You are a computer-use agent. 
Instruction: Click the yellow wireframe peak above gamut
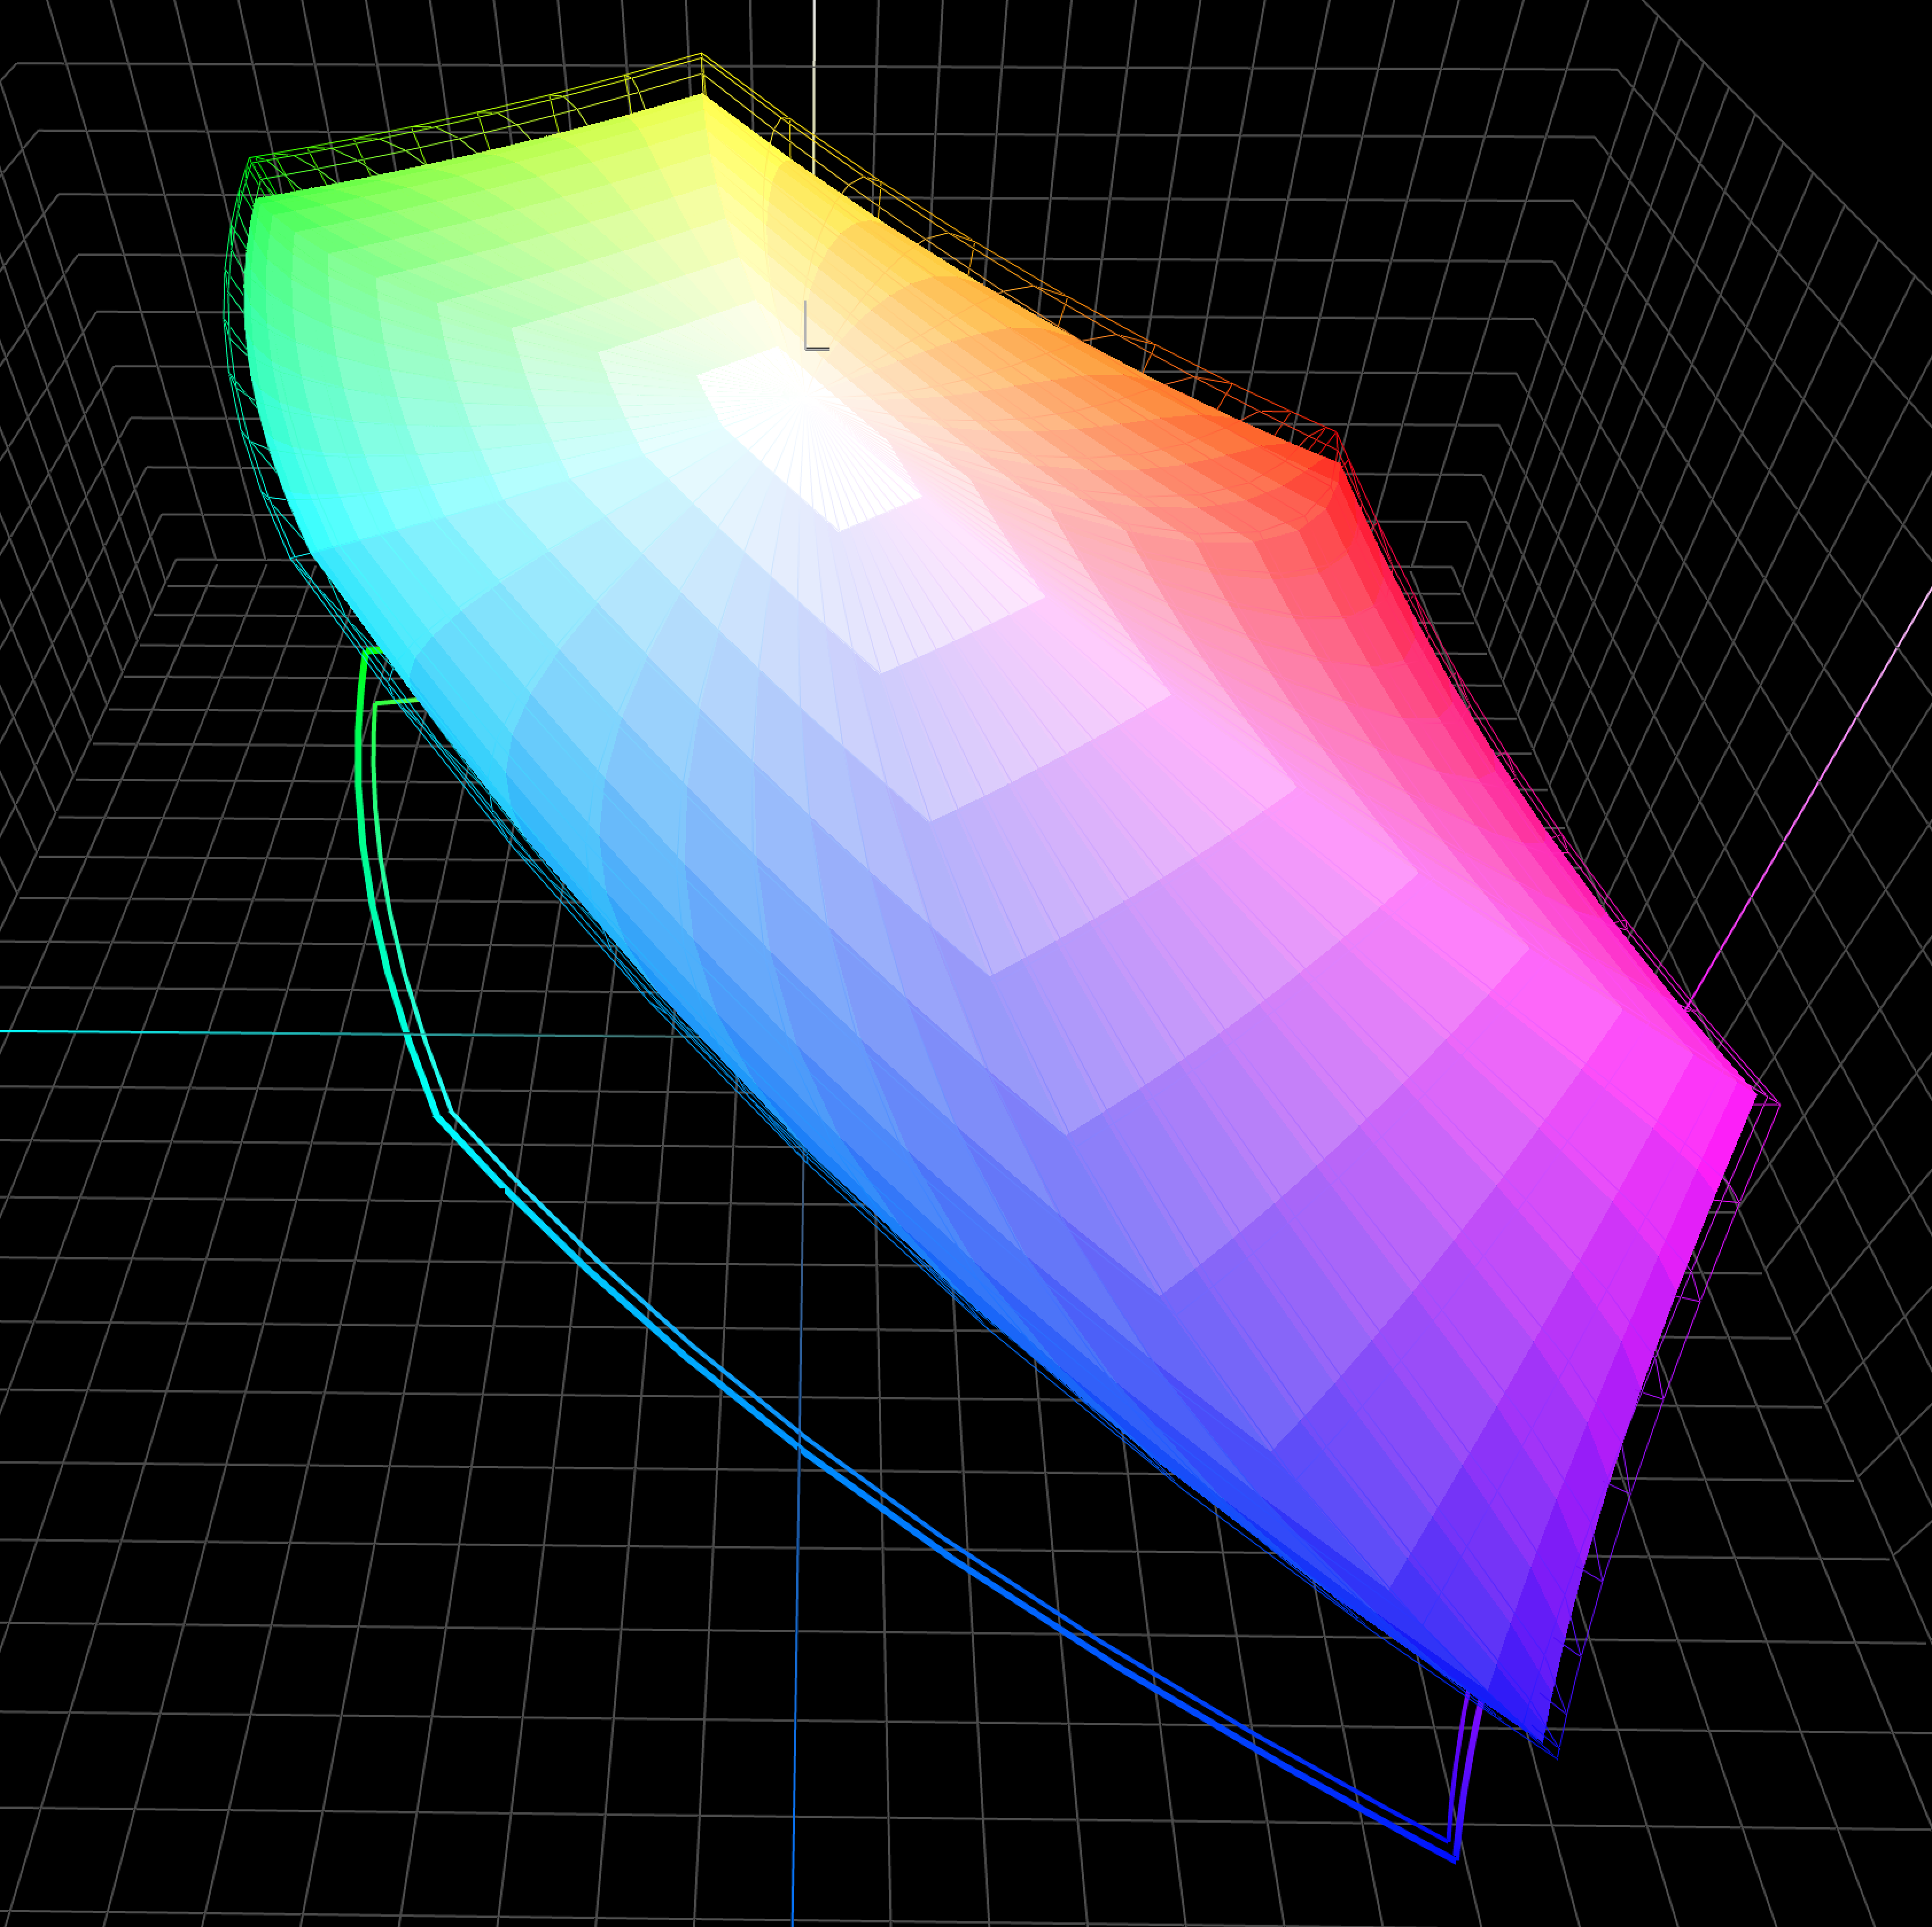pyautogui.click(x=701, y=55)
